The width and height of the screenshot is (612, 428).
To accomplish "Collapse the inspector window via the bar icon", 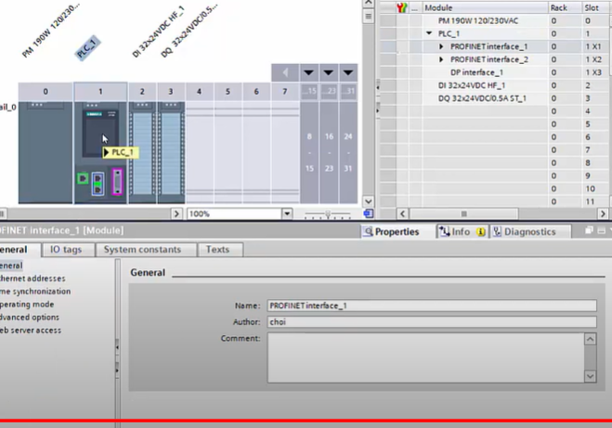I will point(602,230).
